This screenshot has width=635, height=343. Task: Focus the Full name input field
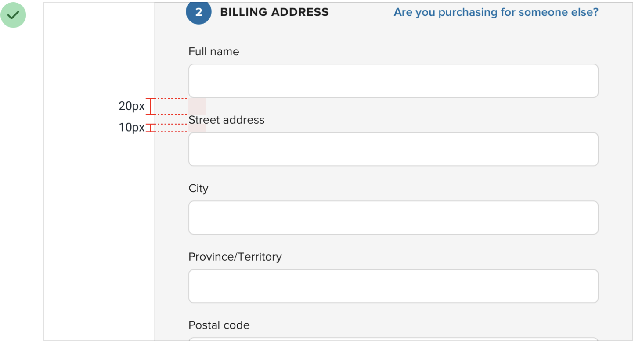393,81
